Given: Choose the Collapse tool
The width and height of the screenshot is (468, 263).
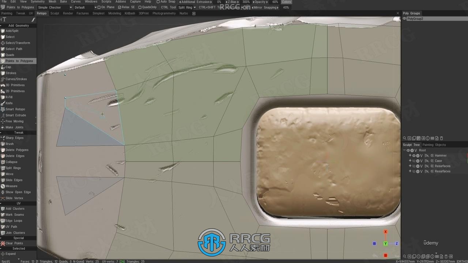Looking at the screenshot, I should (x=18, y=162).
